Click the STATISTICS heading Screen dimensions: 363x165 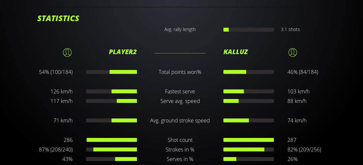58,18
